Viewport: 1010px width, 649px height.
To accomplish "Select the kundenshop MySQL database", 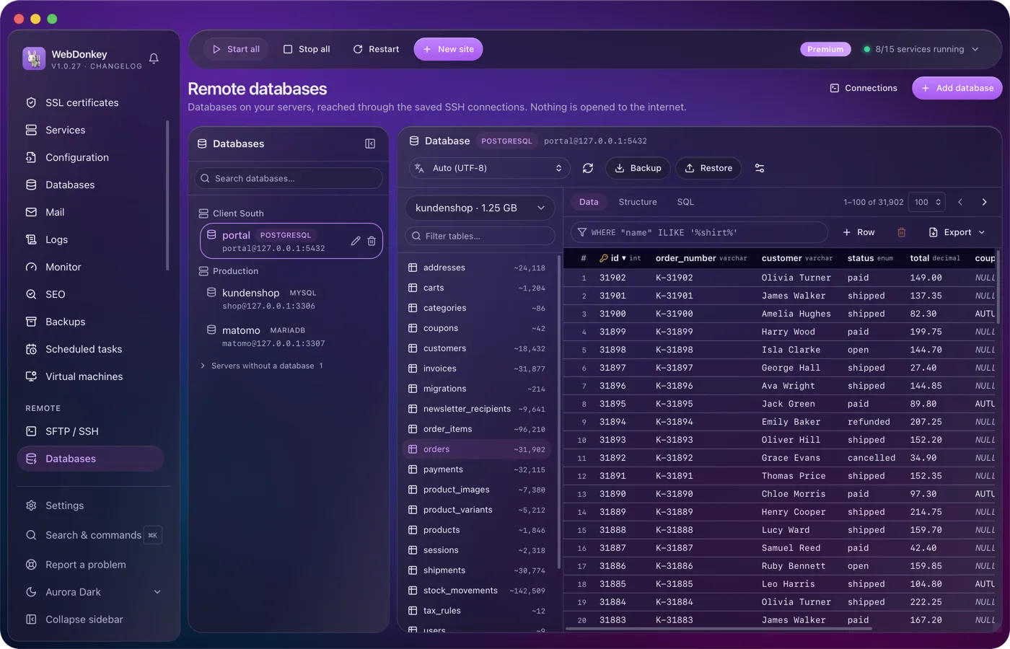I will [291, 299].
